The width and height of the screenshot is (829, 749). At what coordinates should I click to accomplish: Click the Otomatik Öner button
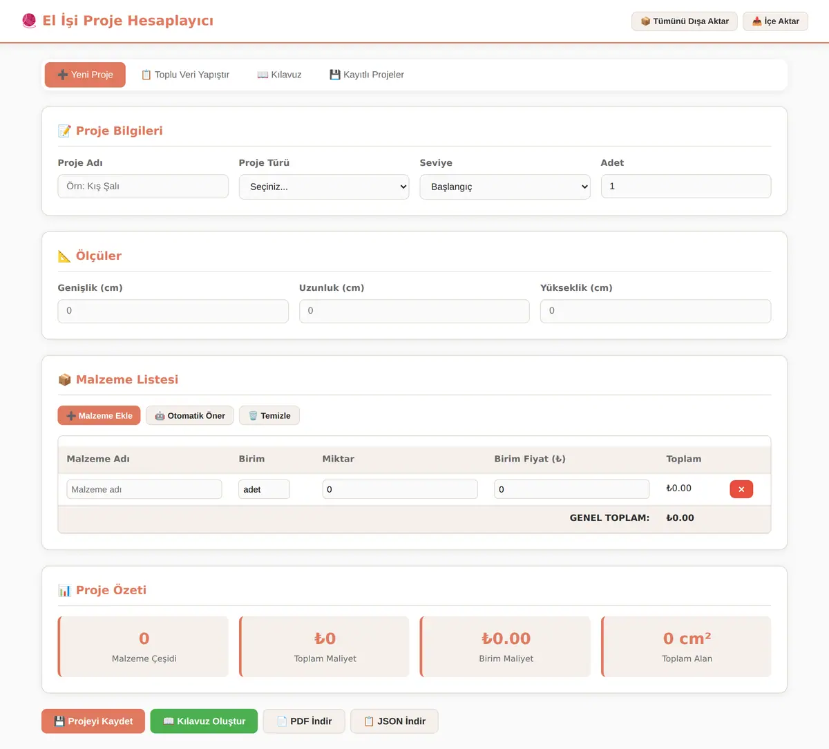pyautogui.click(x=190, y=415)
